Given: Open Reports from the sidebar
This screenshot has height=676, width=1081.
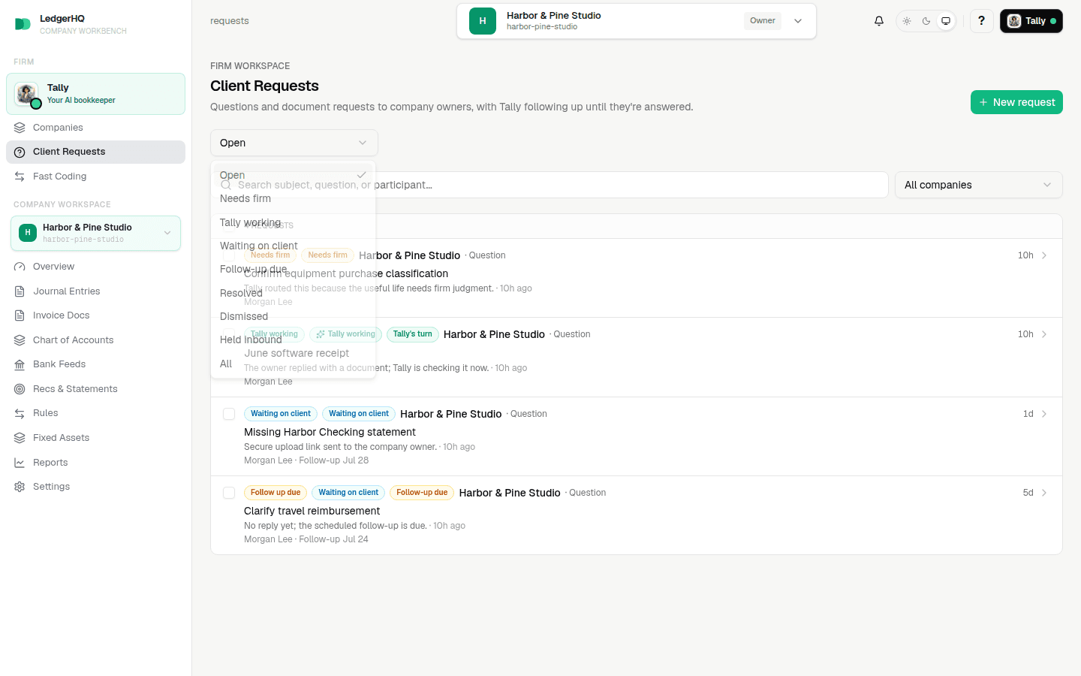Looking at the screenshot, I should 95,463.
